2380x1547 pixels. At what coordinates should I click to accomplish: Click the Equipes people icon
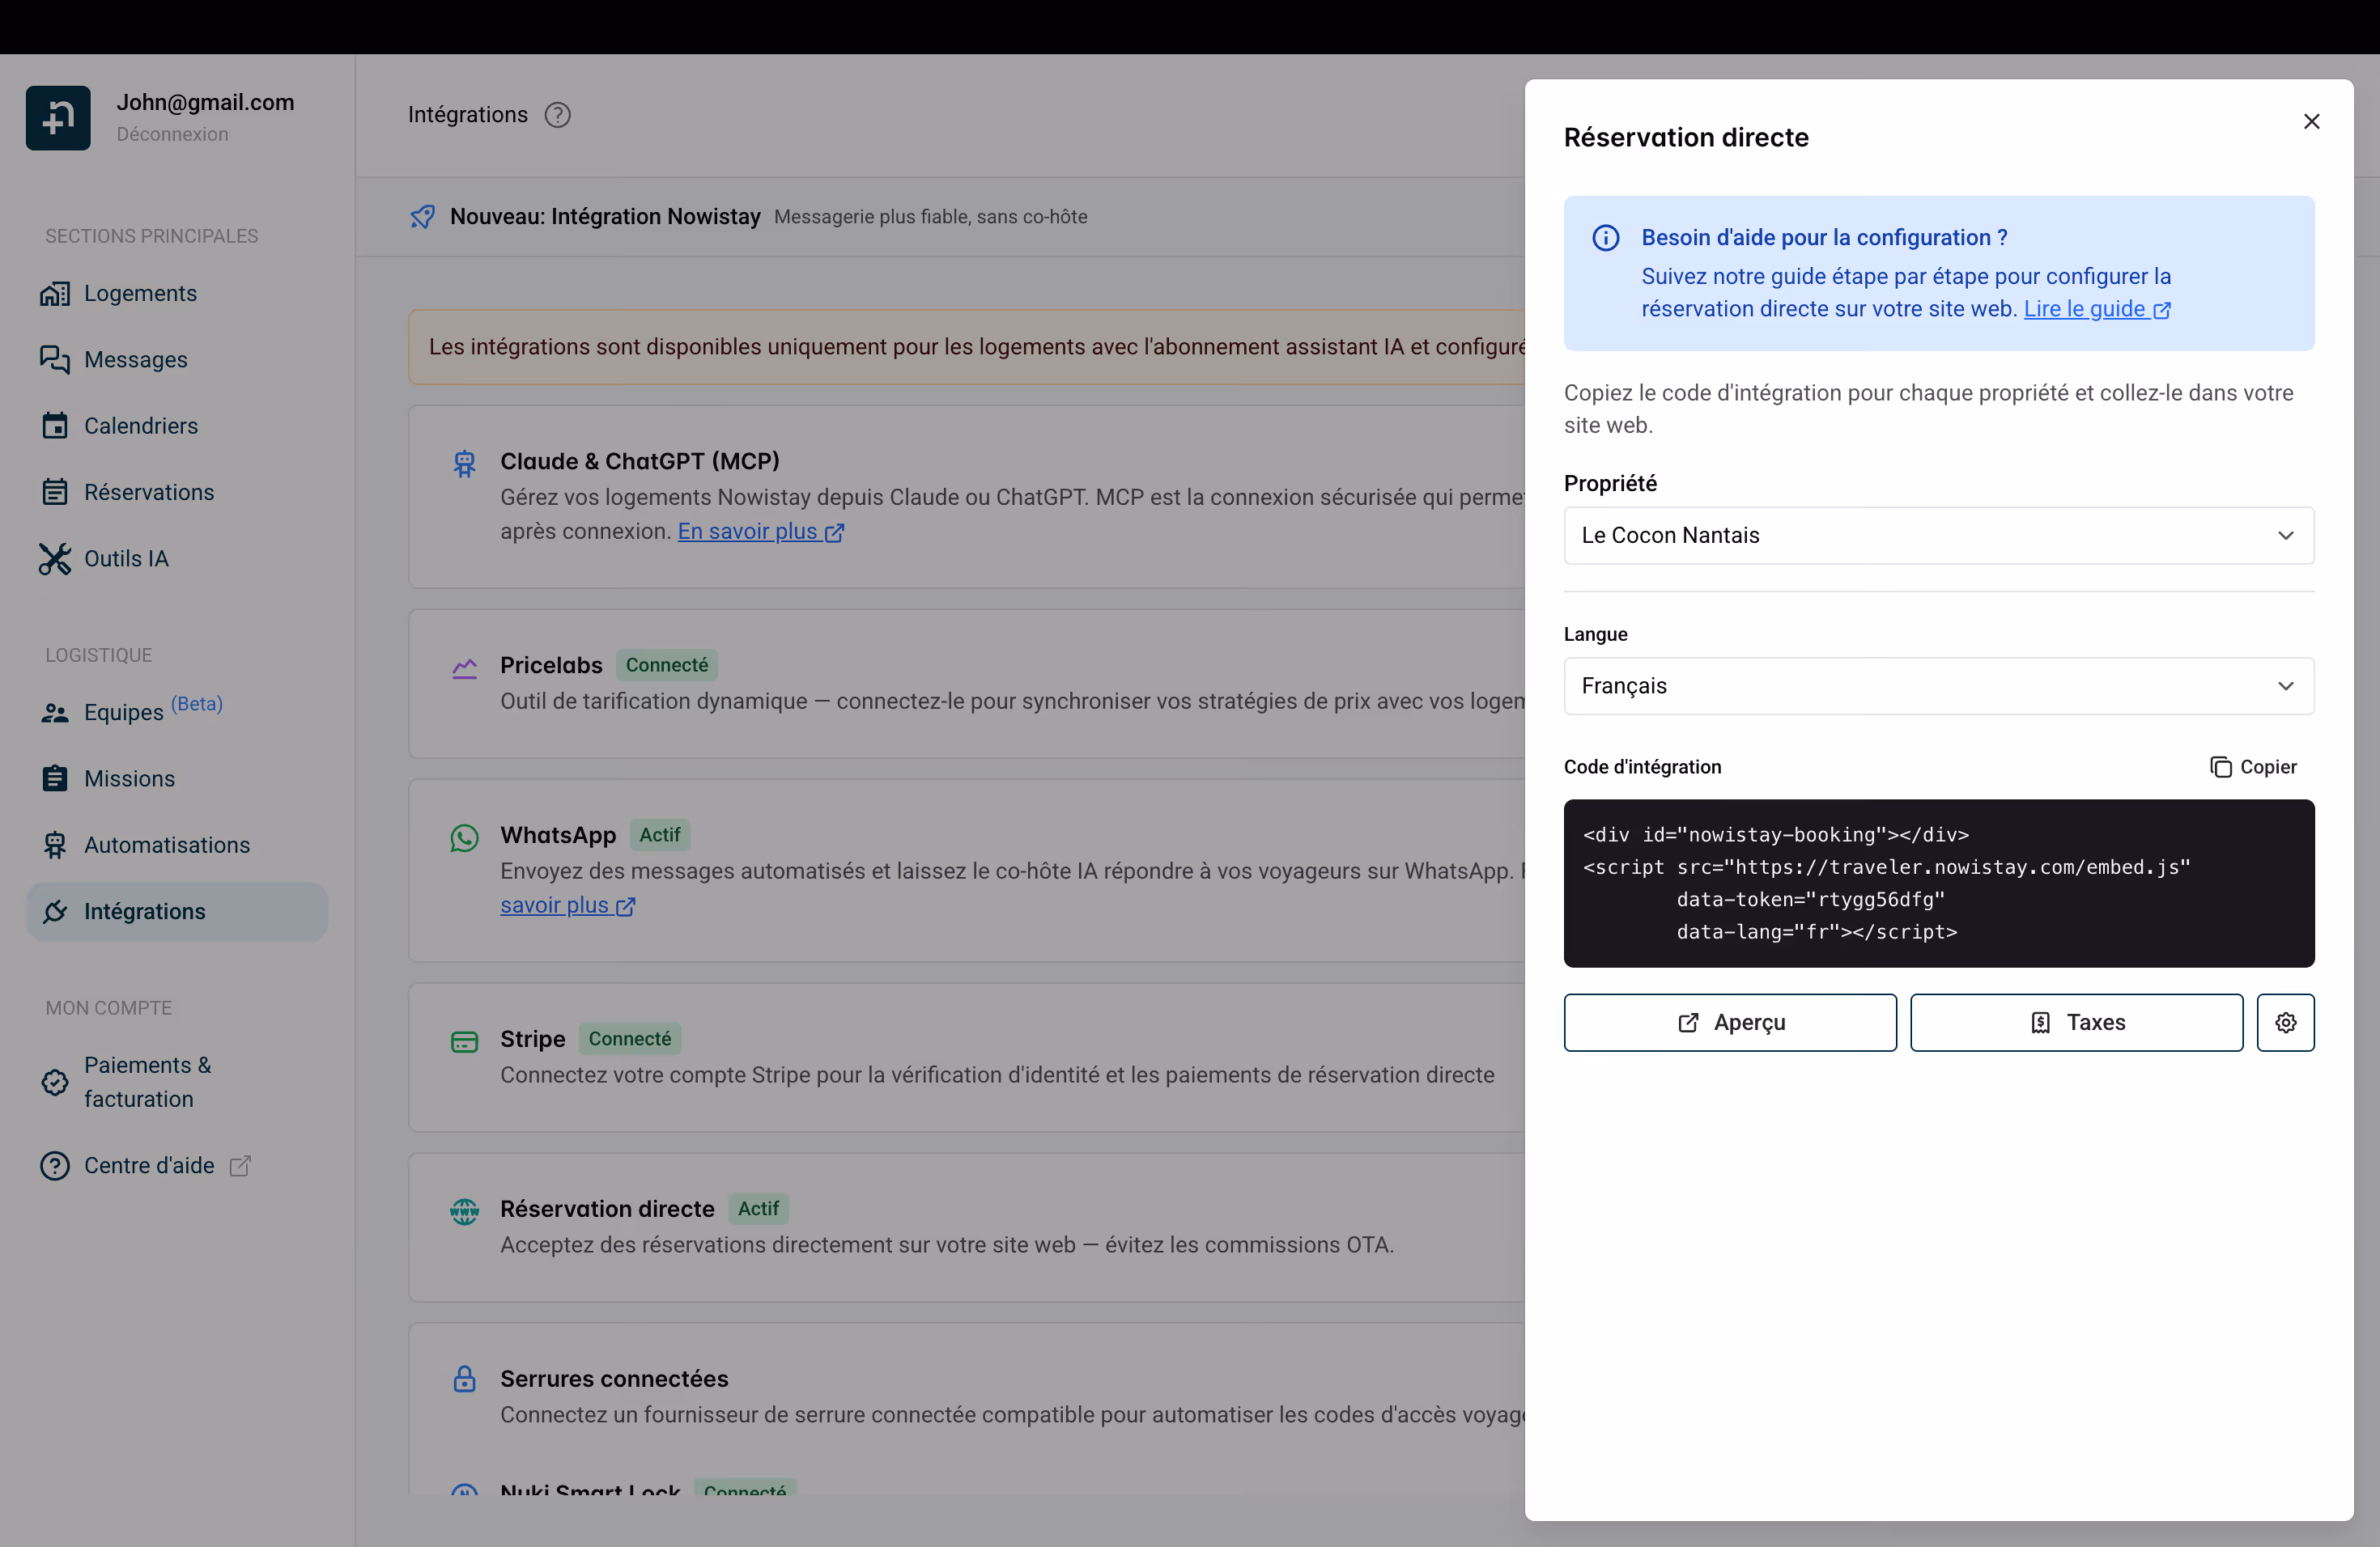55,713
